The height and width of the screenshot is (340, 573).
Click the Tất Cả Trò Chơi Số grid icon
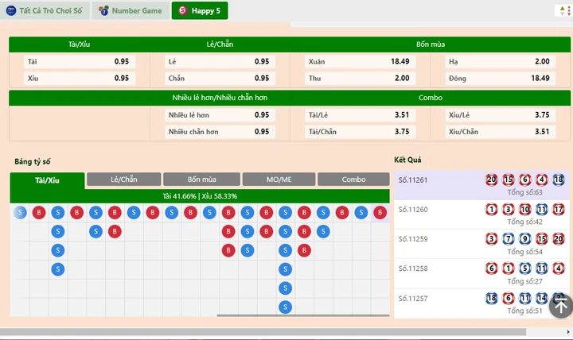point(12,10)
